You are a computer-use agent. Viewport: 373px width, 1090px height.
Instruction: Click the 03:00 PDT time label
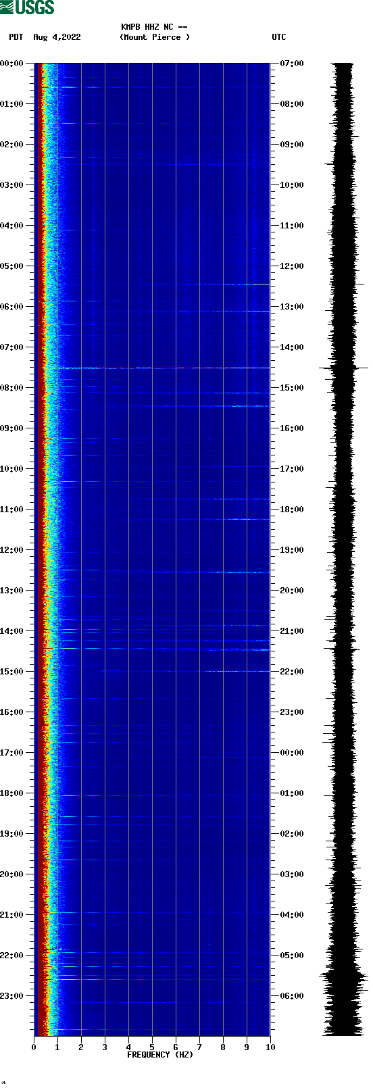[x=12, y=185]
